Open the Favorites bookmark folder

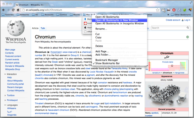8,15
